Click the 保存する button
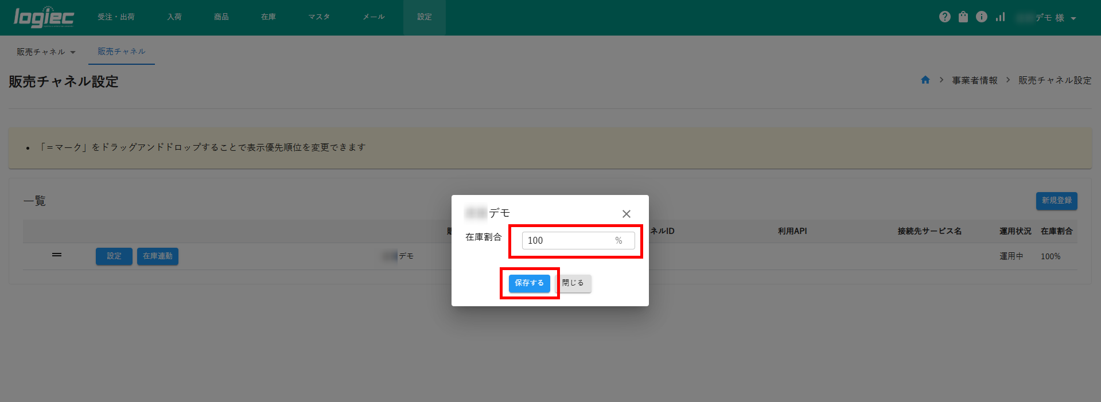The width and height of the screenshot is (1101, 402). tap(529, 283)
